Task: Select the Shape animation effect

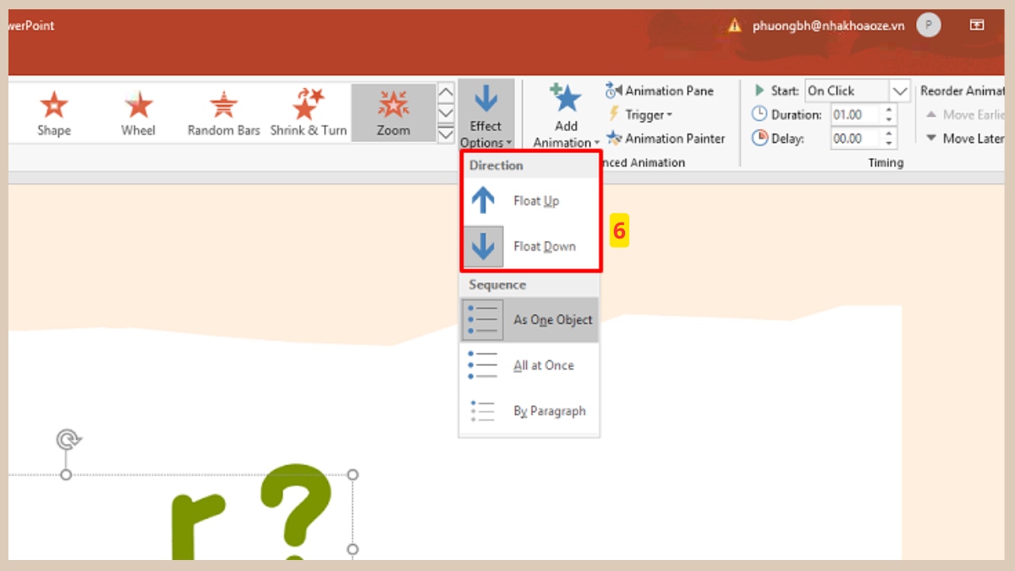Action: point(54,110)
